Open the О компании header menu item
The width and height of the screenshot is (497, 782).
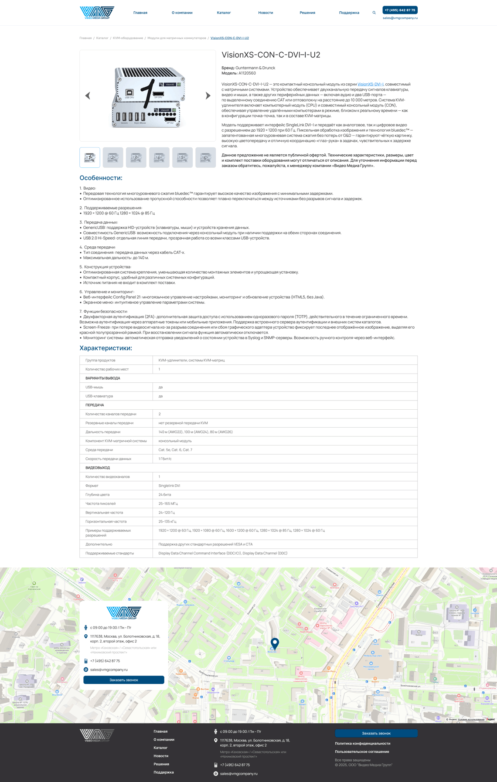182,13
